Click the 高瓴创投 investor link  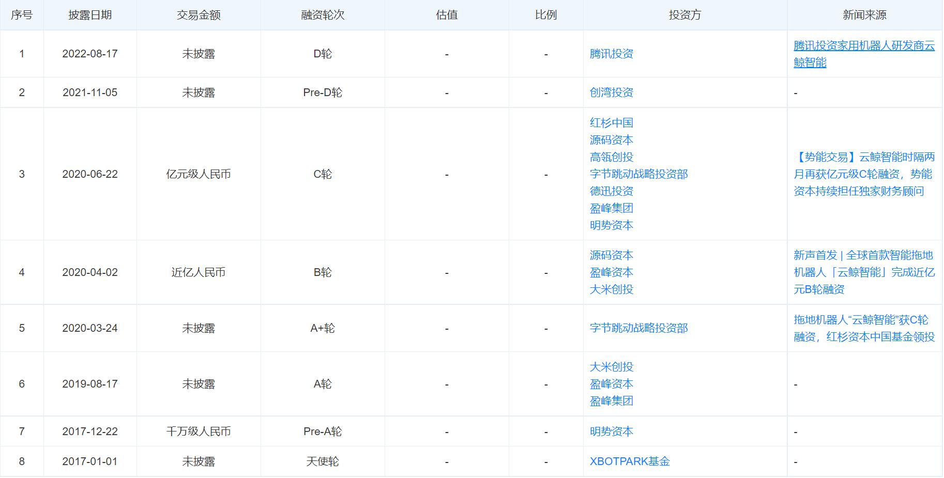(x=611, y=157)
